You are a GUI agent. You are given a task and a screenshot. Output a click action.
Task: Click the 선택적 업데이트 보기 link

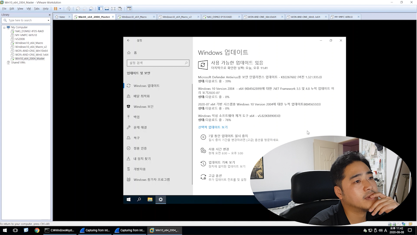coord(213,127)
